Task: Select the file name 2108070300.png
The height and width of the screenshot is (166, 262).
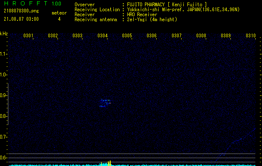Action: [x=21, y=11]
